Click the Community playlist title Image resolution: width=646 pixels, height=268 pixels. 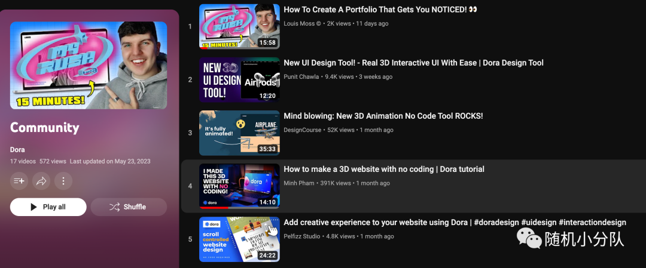click(x=44, y=127)
